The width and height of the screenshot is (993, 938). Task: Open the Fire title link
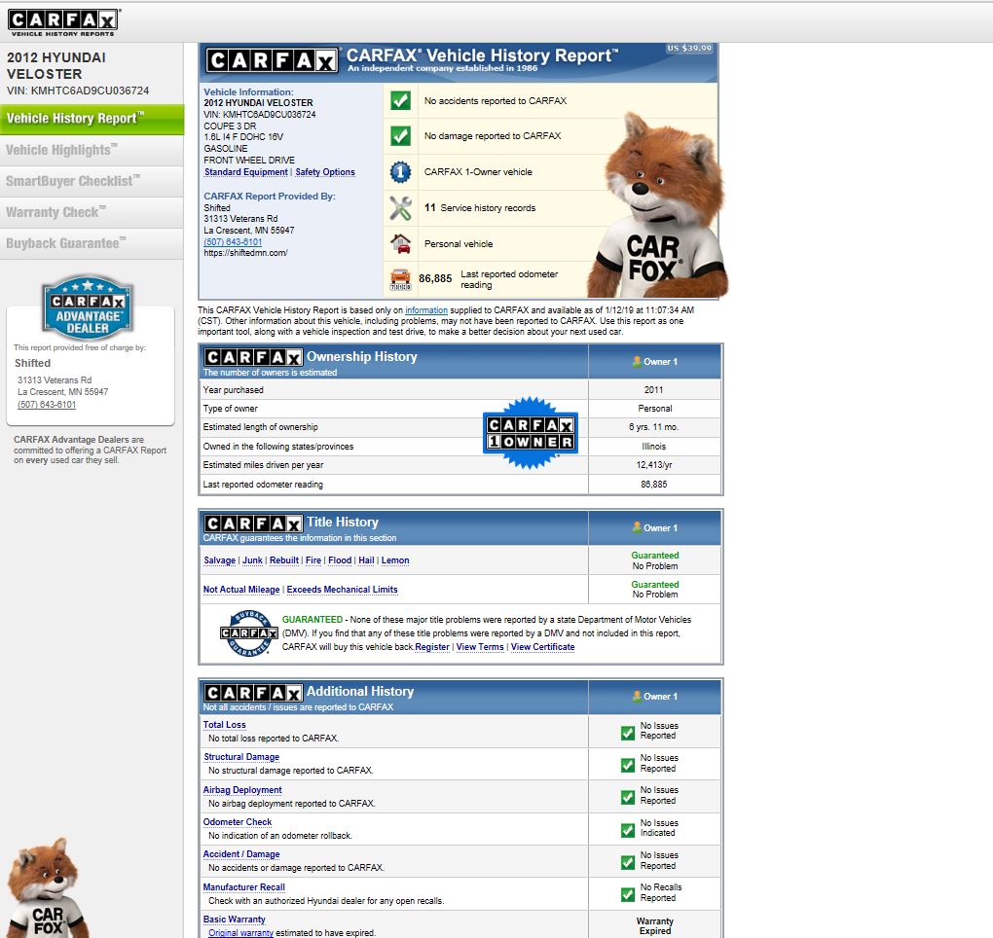pos(313,560)
